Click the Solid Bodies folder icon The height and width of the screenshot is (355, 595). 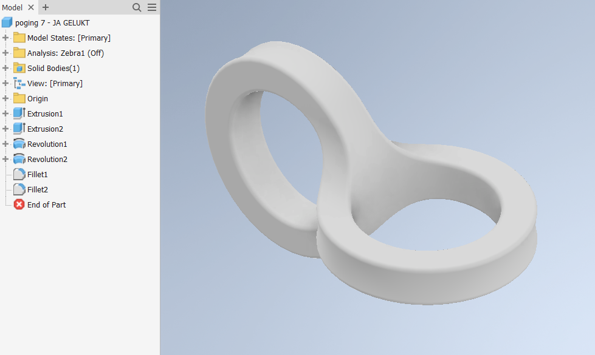point(19,68)
